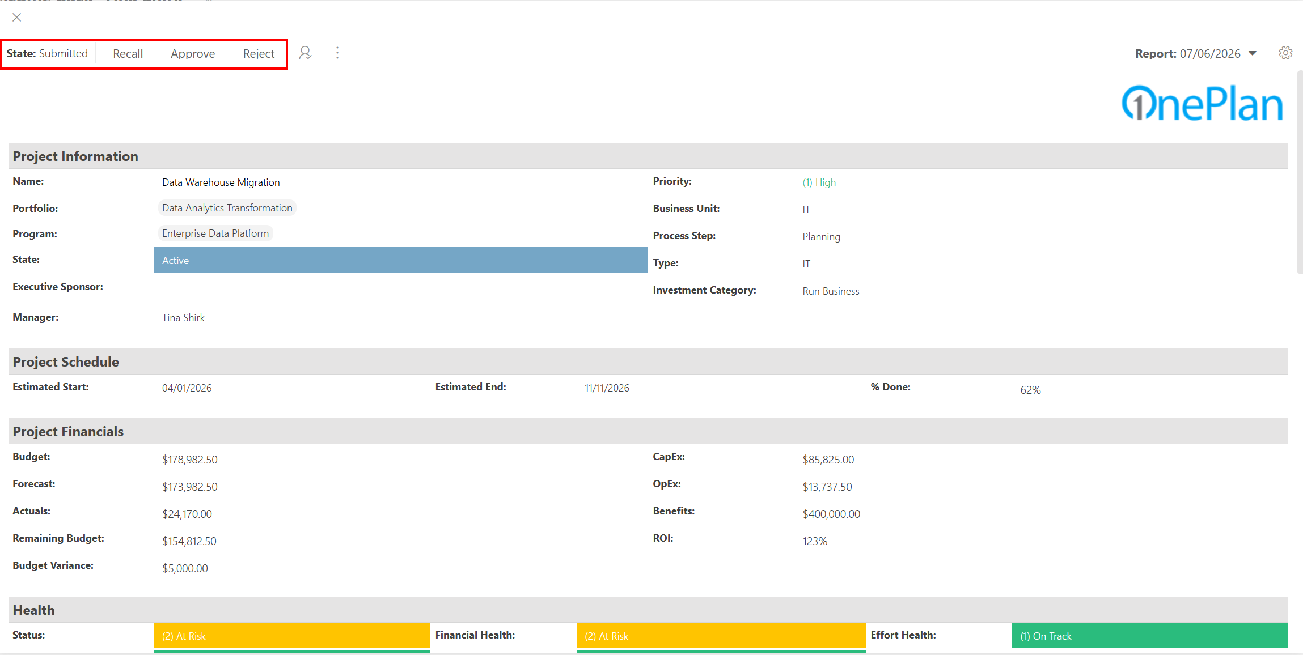Click the OnePlan logo
This screenshot has width=1303, height=655.
coord(1202,103)
